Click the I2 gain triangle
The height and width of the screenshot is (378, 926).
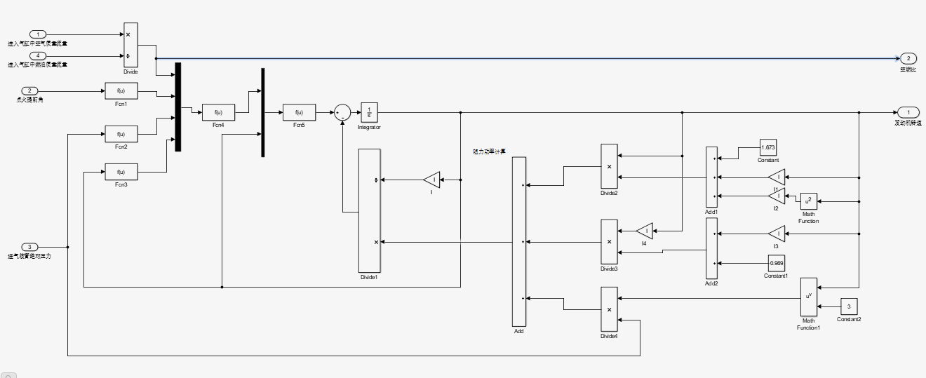pyautogui.click(x=776, y=196)
